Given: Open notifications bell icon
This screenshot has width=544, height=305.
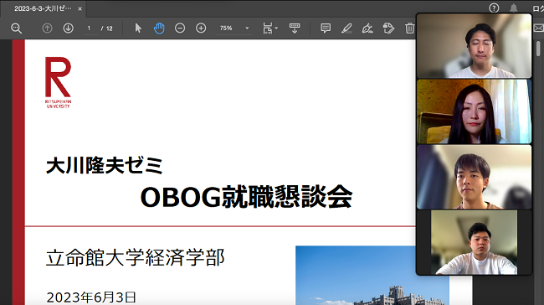Looking at the screenshot, I should point(514,8).
